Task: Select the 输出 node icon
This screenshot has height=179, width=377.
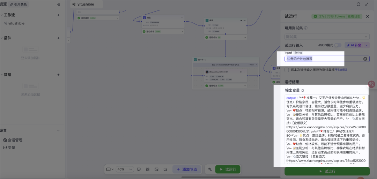Action: click(145, 17)
